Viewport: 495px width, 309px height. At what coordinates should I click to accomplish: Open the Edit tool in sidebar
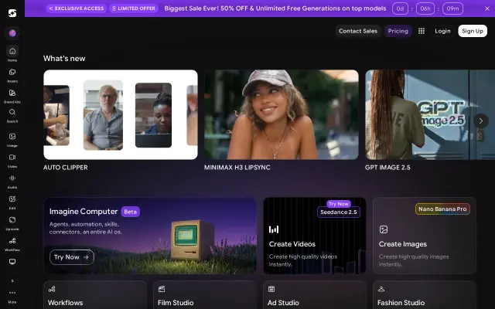[12, 202]
